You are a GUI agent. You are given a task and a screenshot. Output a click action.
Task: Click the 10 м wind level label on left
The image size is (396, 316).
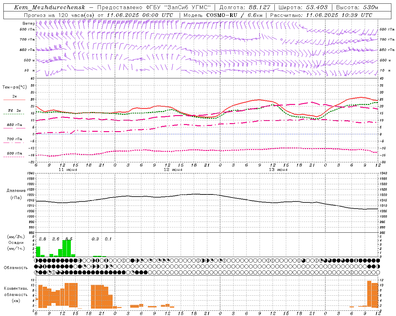click(x=30, y=70)
